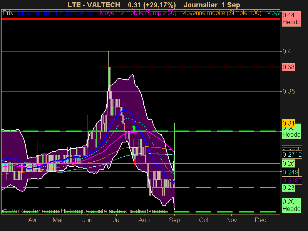Click the 'LTE - VALTECH' chart title
Viewport: 308px width, 231px height.
click(94, 5)
